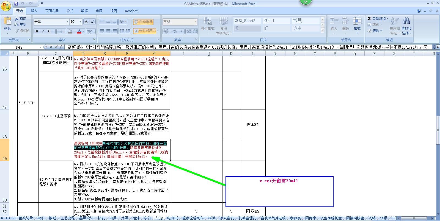Open the Name Box dropdown
The width and height of the screenshot is (440, 221).
coord(41,47)
